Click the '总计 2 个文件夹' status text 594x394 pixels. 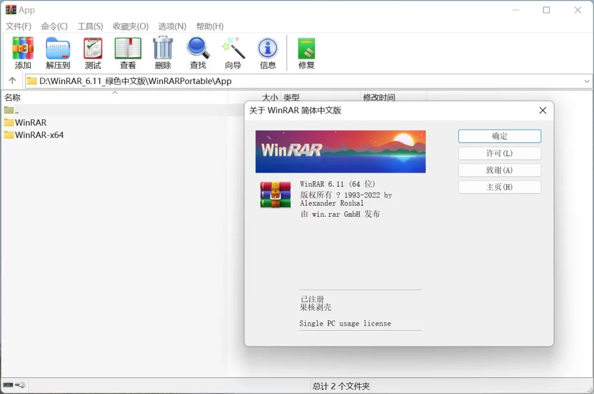[x=341, y=386]
